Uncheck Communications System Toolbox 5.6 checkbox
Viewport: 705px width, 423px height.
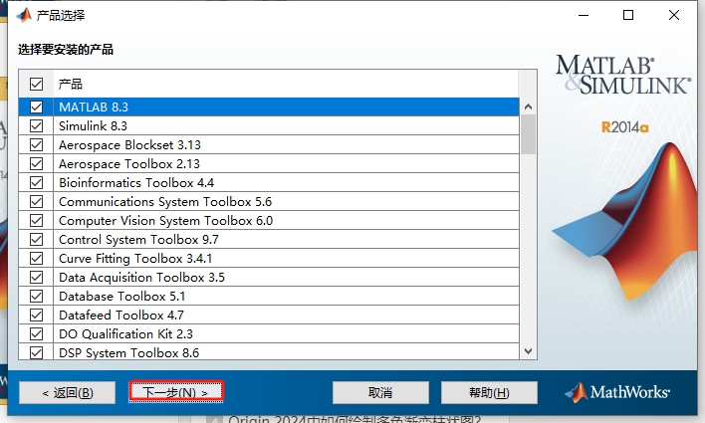[x=37, y=201]
